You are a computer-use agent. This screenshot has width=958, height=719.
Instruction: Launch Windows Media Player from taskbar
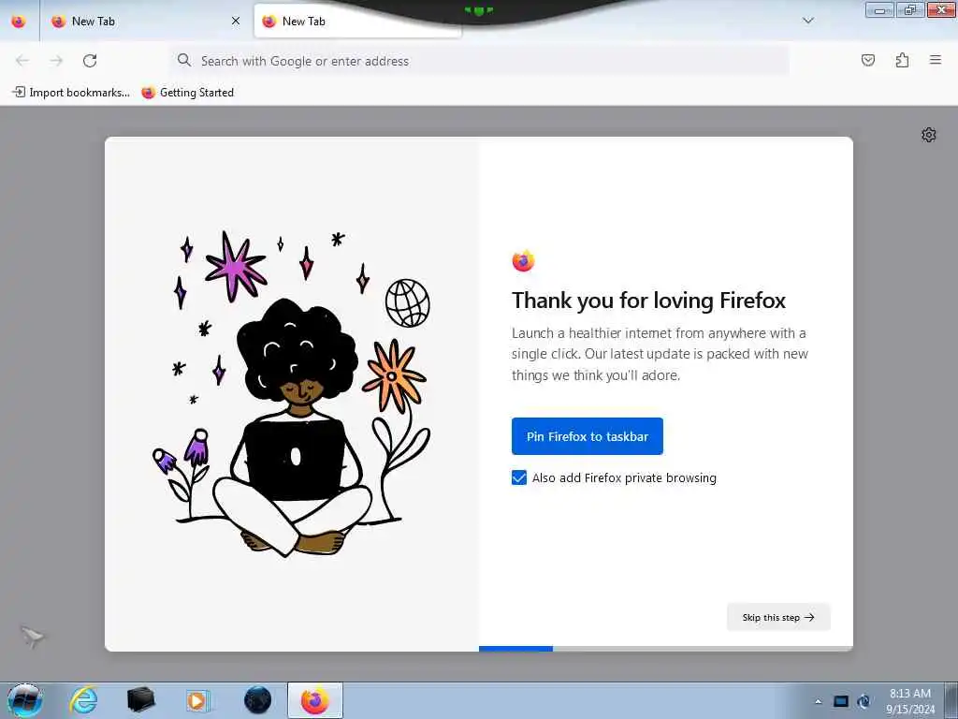tap(198, 700)
